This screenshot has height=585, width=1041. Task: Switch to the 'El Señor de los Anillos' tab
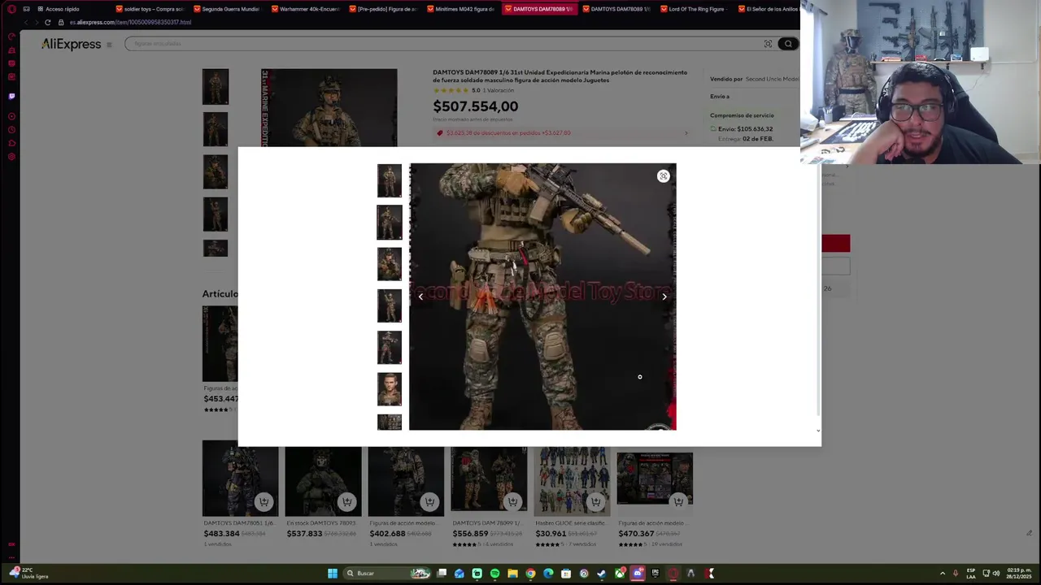click(x=769, y=9)
